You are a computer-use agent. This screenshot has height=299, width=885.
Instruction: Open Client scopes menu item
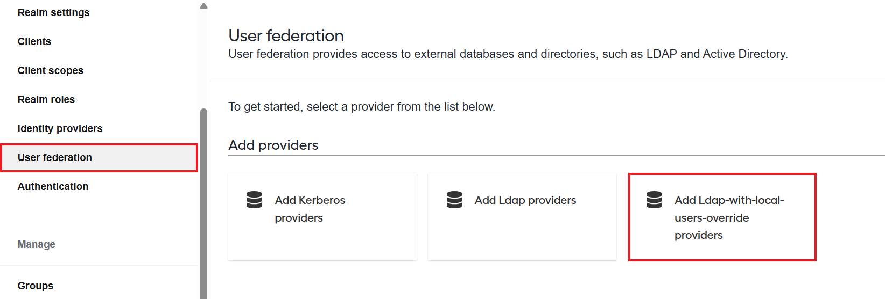pos(51,70)
